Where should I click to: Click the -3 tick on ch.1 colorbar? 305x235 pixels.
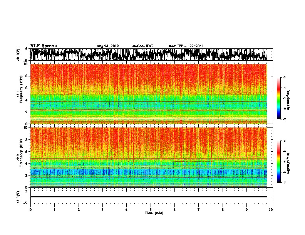[284, 77]
